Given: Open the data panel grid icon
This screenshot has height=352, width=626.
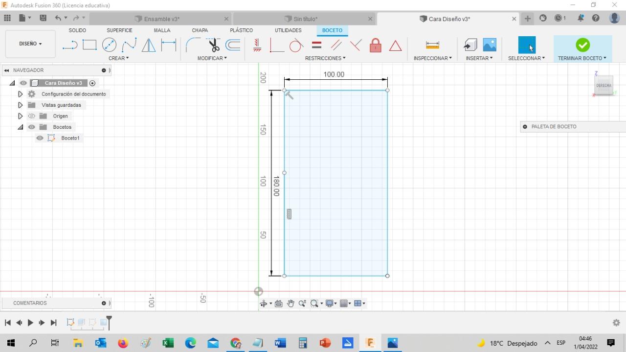Looking at the screenshot, I should (7, 18).
